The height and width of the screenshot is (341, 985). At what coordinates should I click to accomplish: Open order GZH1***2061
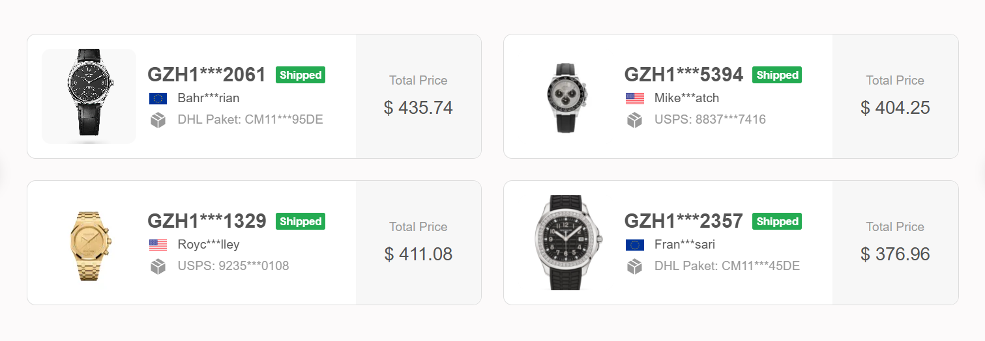[207, 75]
